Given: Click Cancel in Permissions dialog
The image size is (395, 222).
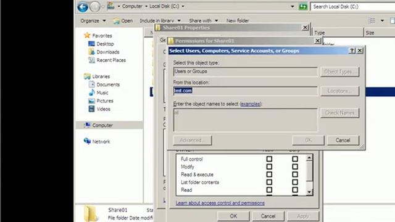Looking at the screenshot, I should tap(268, 216).
